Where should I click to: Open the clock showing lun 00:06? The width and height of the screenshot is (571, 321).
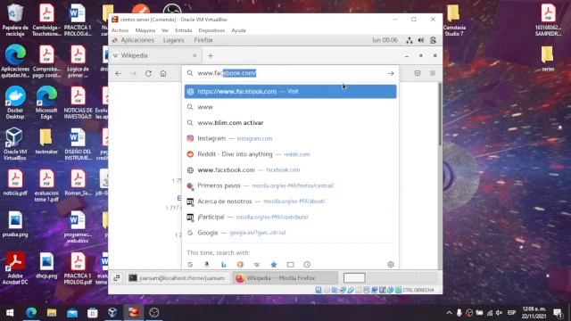(385, 40)
